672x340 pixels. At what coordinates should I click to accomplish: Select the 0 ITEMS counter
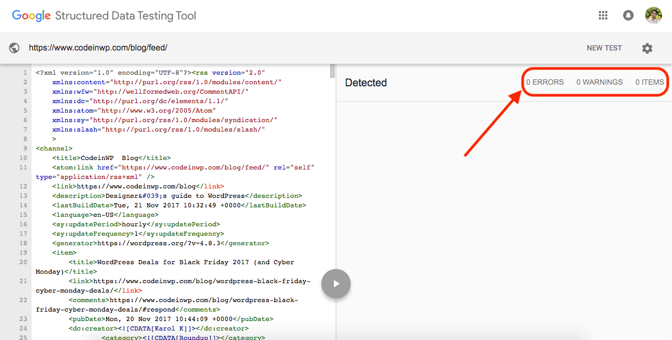(x=649, y=82)
